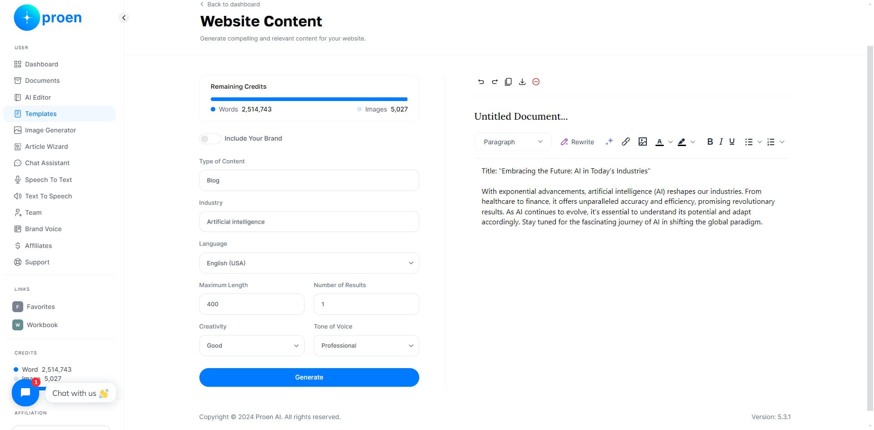Click the Generate button
874x430 pixels.
309,377
